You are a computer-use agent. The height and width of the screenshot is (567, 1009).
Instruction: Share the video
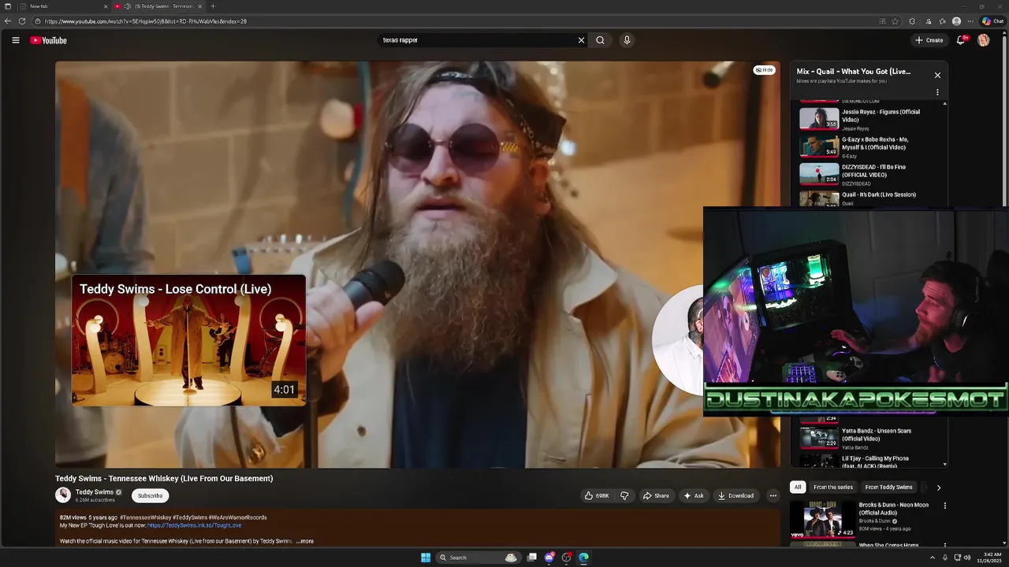click(656, 495)
